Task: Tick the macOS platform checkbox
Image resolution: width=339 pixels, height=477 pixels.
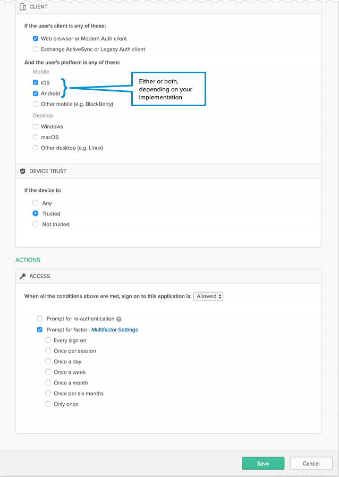Action: (x=36, y=138)
